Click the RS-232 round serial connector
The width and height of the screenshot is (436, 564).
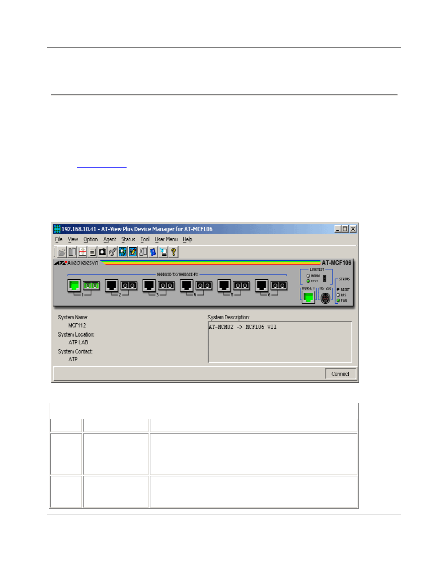pos(325,298)
